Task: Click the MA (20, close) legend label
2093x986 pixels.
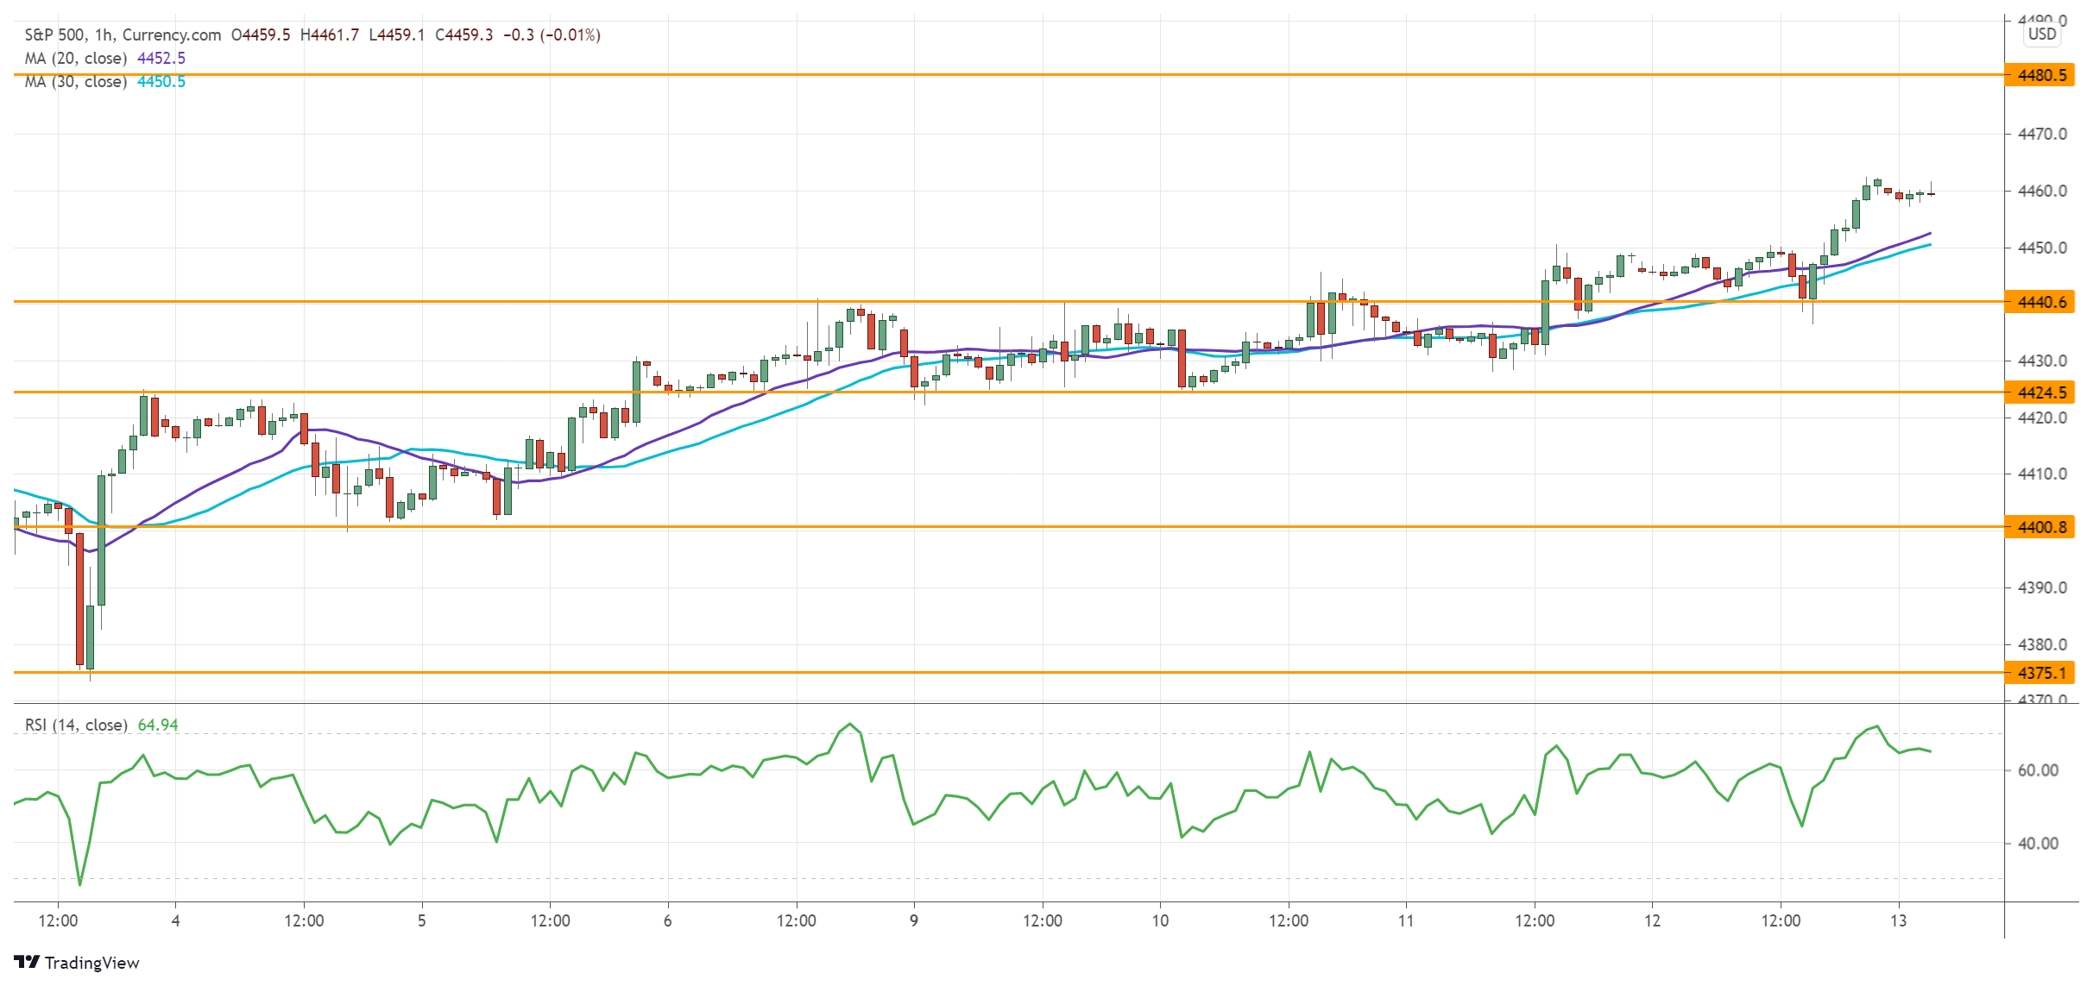Action: tap(76, 58)
